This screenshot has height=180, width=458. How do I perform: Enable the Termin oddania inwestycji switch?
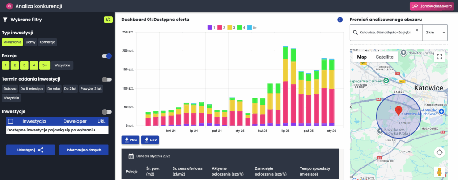point(106,79)
